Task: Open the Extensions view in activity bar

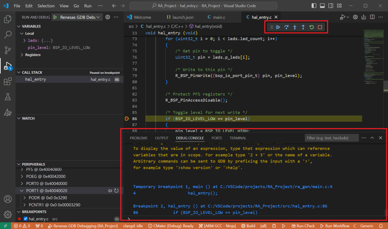Action: click(x=8, y=82)
